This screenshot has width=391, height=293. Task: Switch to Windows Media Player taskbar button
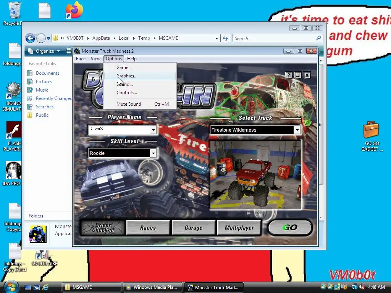pyautogui.click(x=153, y=287)
